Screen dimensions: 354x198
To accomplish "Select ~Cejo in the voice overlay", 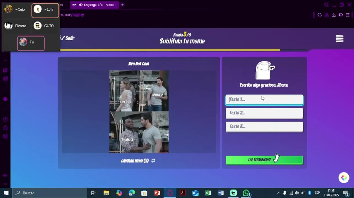I will (16, 9).
